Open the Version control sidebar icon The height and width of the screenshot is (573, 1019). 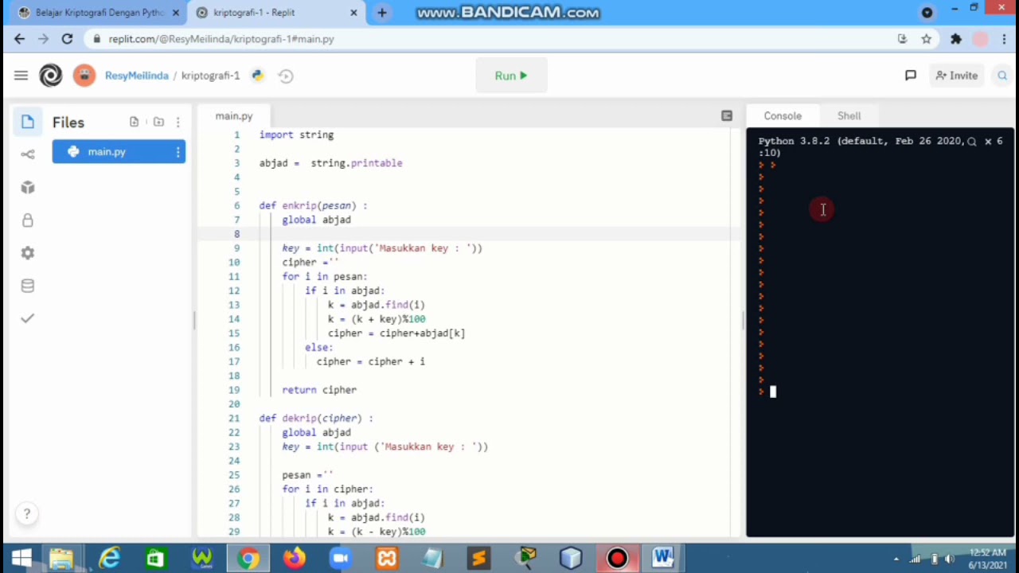(x=28, y=154)
